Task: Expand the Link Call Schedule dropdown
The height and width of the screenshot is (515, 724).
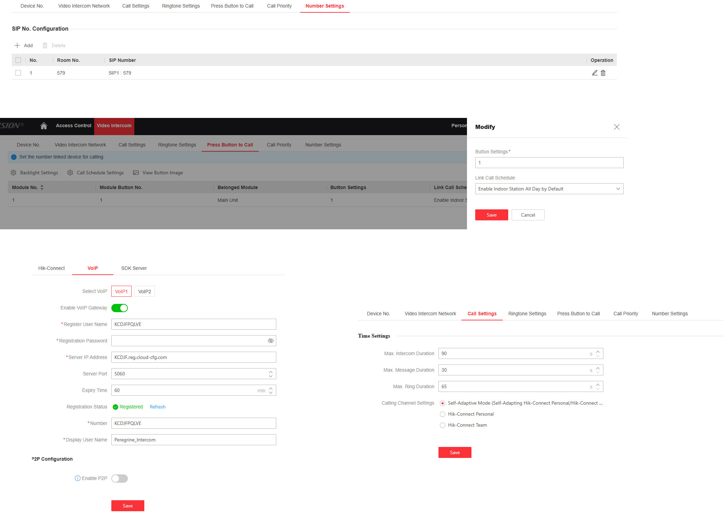Action: point(618,189)
